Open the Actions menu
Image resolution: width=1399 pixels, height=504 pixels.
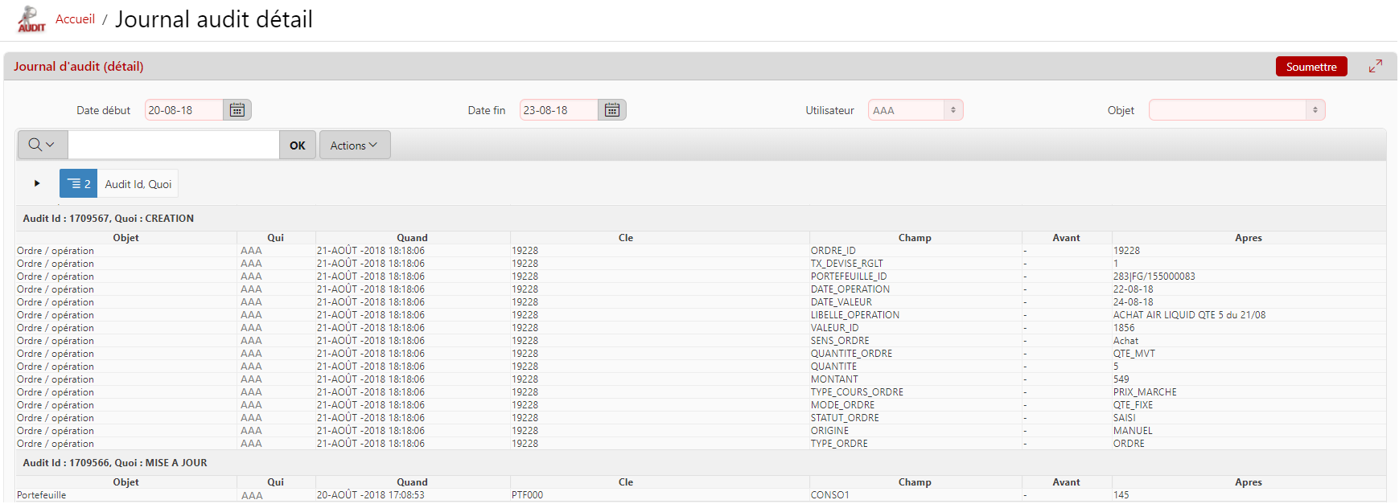[x=354, y=145]
